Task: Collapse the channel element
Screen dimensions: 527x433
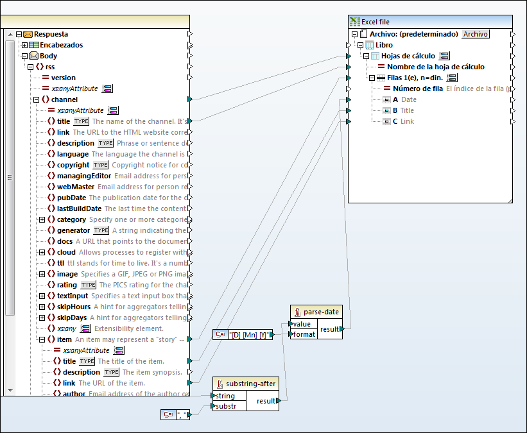Action: [37, 99]
